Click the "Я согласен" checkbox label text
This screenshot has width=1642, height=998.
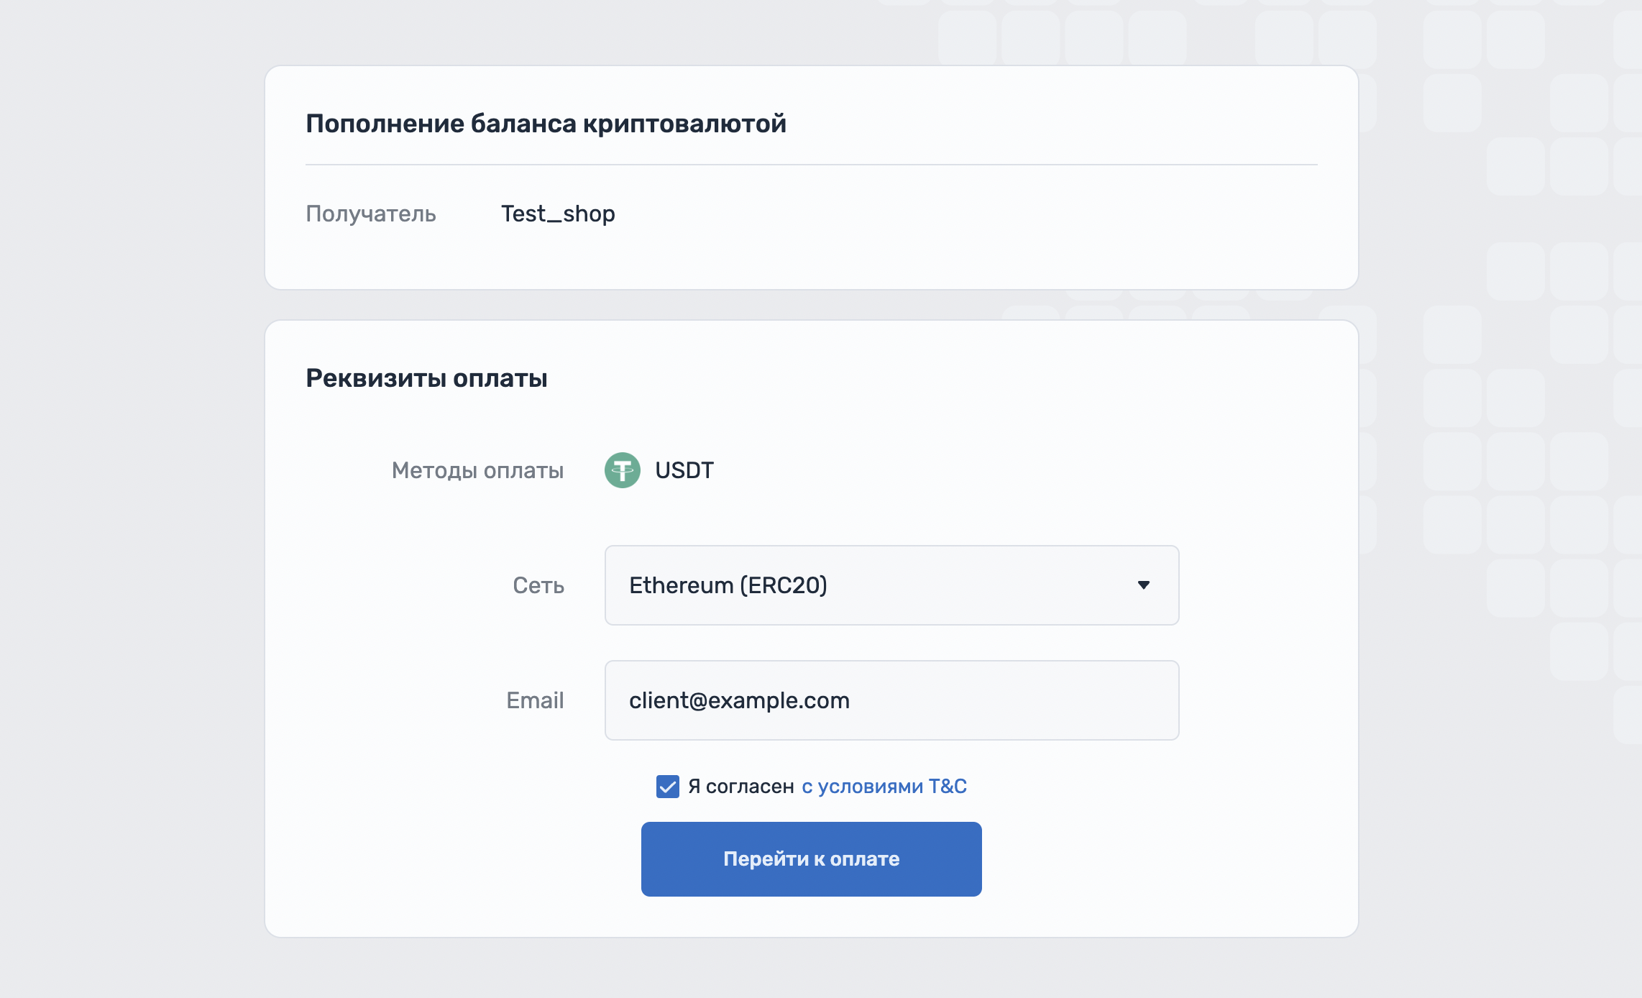point(740,787)
